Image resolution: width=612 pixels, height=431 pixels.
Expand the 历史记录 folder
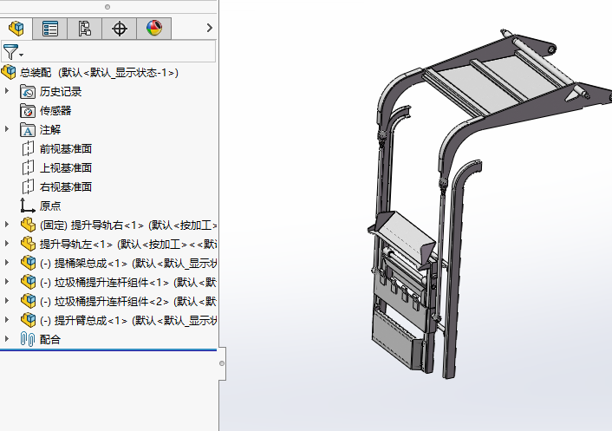point(7,91)
